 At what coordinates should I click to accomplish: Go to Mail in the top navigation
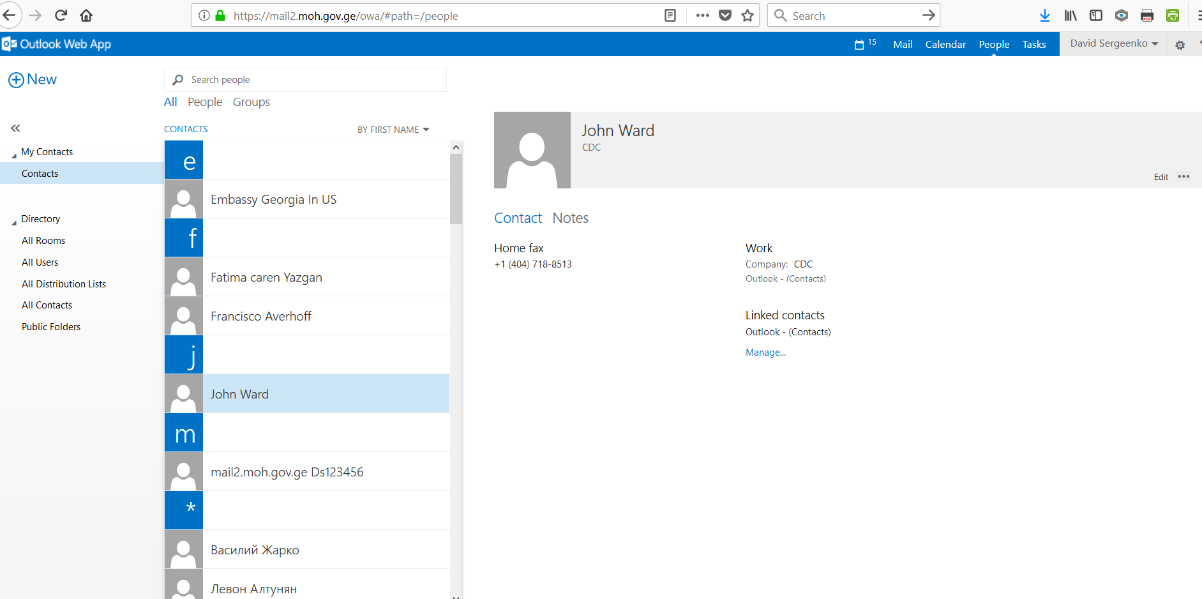902,44
